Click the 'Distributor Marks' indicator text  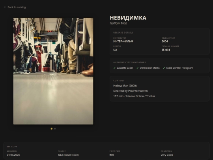[150, 68]
